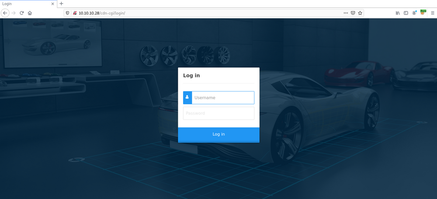Go to the browser home page
Image resolution: width=437 pixels, height=199 pixels.
(30, 13)
